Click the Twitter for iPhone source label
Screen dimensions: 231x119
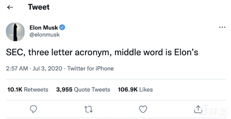point(90,68)
